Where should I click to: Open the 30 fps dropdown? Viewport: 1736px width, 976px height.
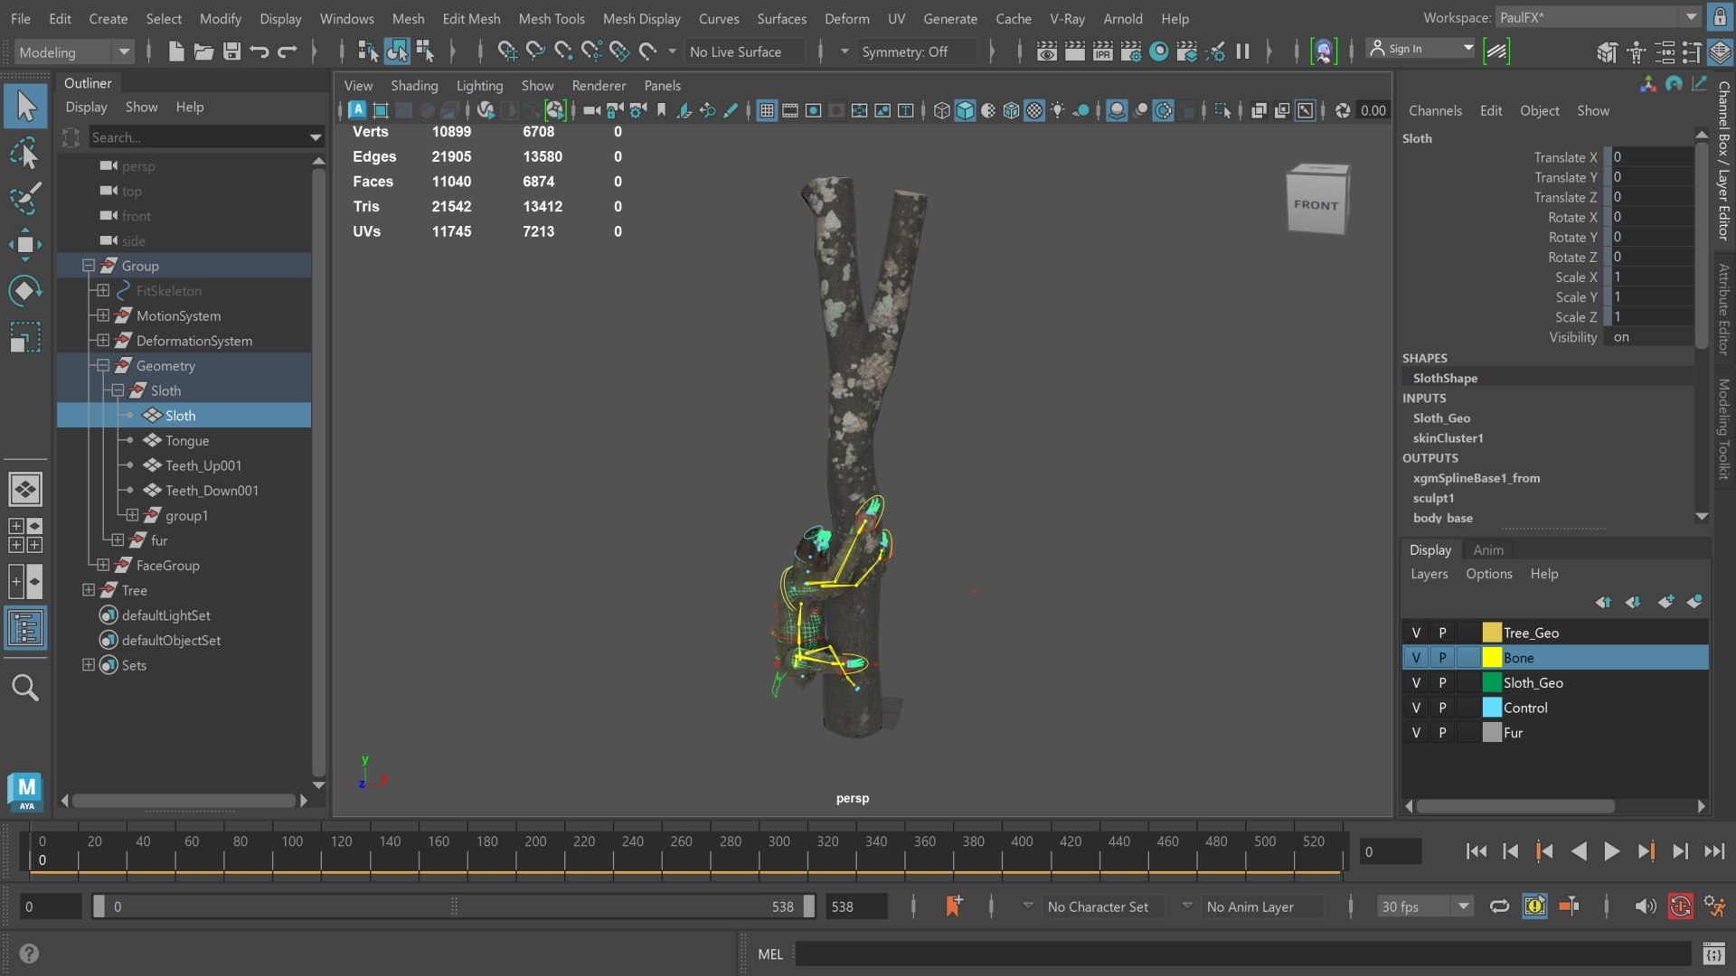click(1426, 906)
